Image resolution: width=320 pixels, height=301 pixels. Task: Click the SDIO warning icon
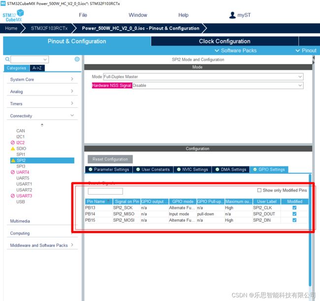coord(13,148)
